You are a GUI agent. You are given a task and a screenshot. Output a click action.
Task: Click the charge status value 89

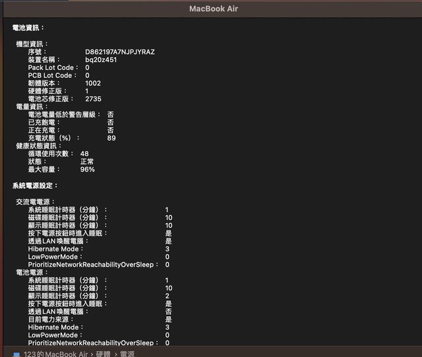(x=111, y=138)
